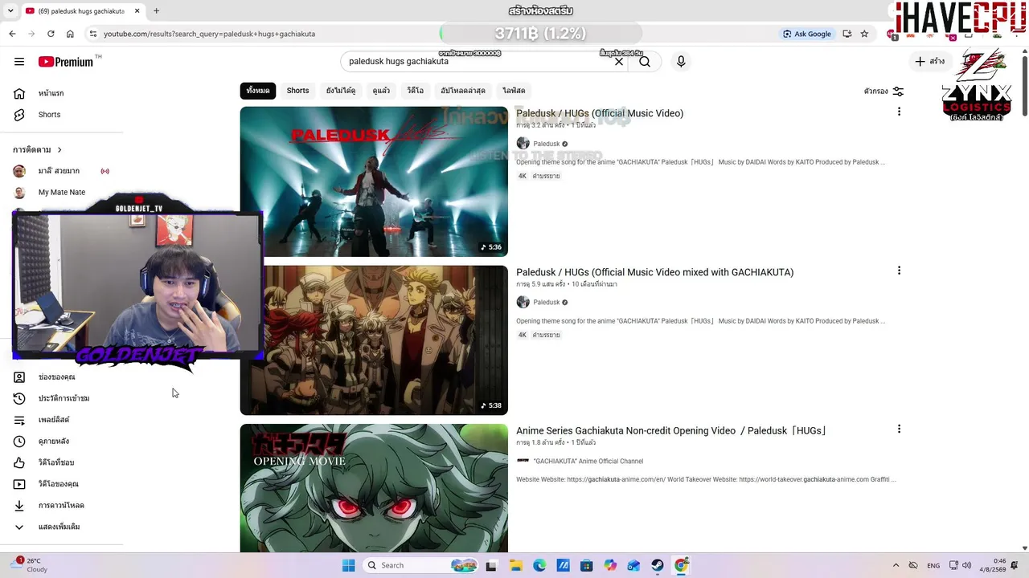Image resolution: width=1029 pixels, height=578 pixels.
Task: Visit the "GACHIAKUTA" Anime Official Channel link
Action: tap(588, 462)
